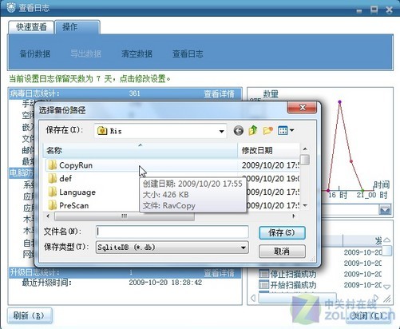The height and width of the screenshot is (329, 400).
Task: Open the view menu icon
Action: (x=286, y=130)
